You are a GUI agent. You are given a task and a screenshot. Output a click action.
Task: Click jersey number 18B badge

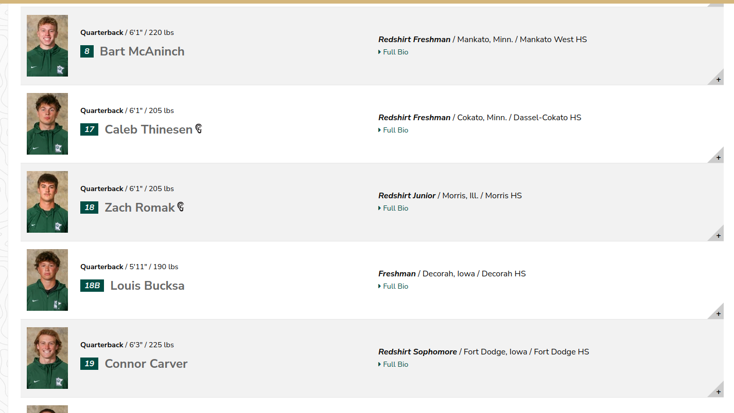[x=92, y=286]
